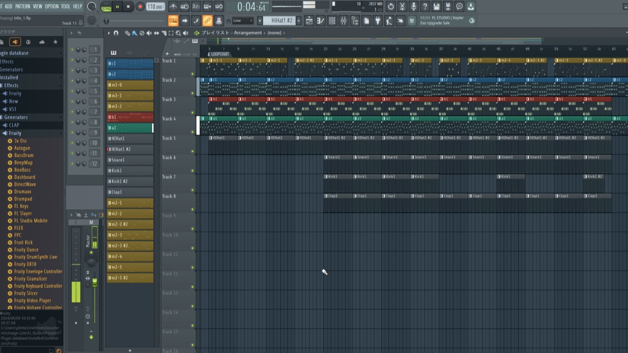Collapse the Generators folder in browser
Viewport: 628px width, 353px height.
[15, 117]
